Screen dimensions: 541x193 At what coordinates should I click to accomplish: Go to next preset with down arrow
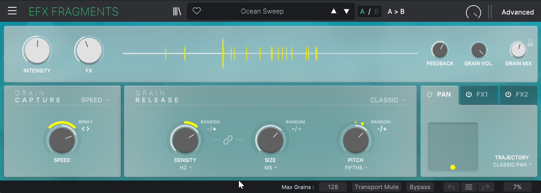346,12
